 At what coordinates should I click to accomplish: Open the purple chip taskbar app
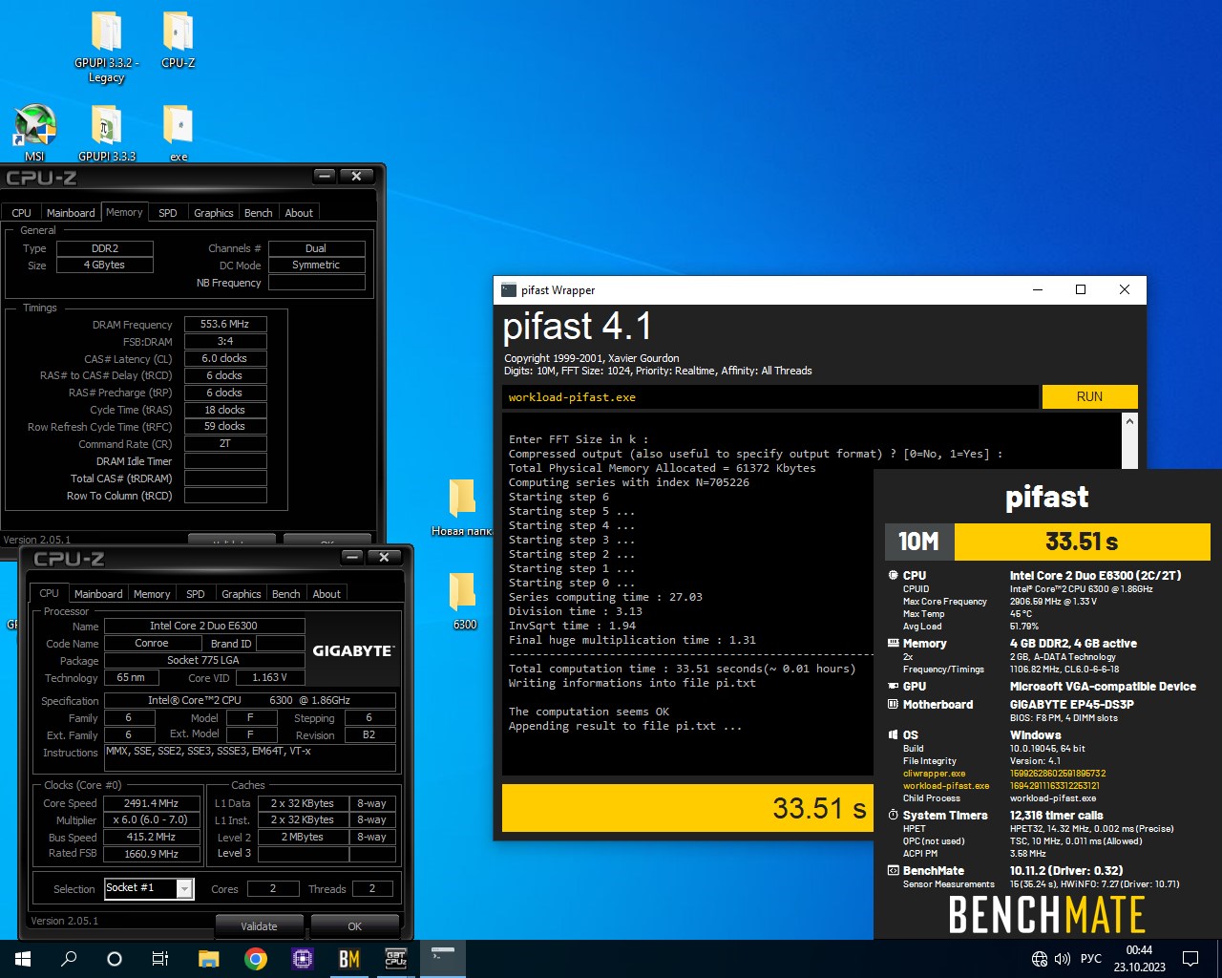302,959
